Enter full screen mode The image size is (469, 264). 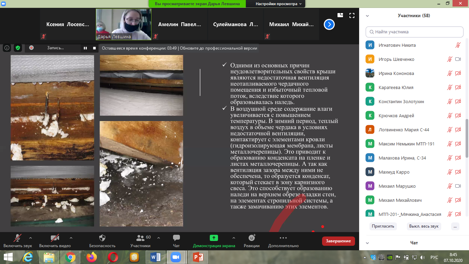(x=352, y=15)
